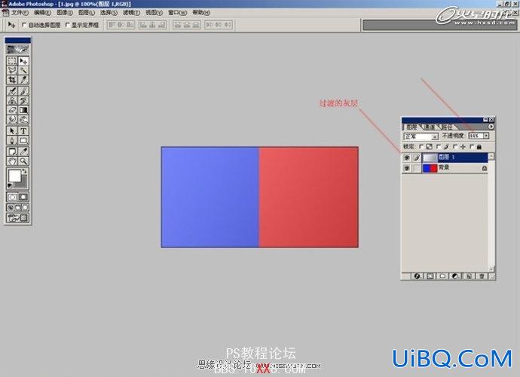Select the Hand tool
Viewport: 520px width, 377px height.
(x=12, y=161)
